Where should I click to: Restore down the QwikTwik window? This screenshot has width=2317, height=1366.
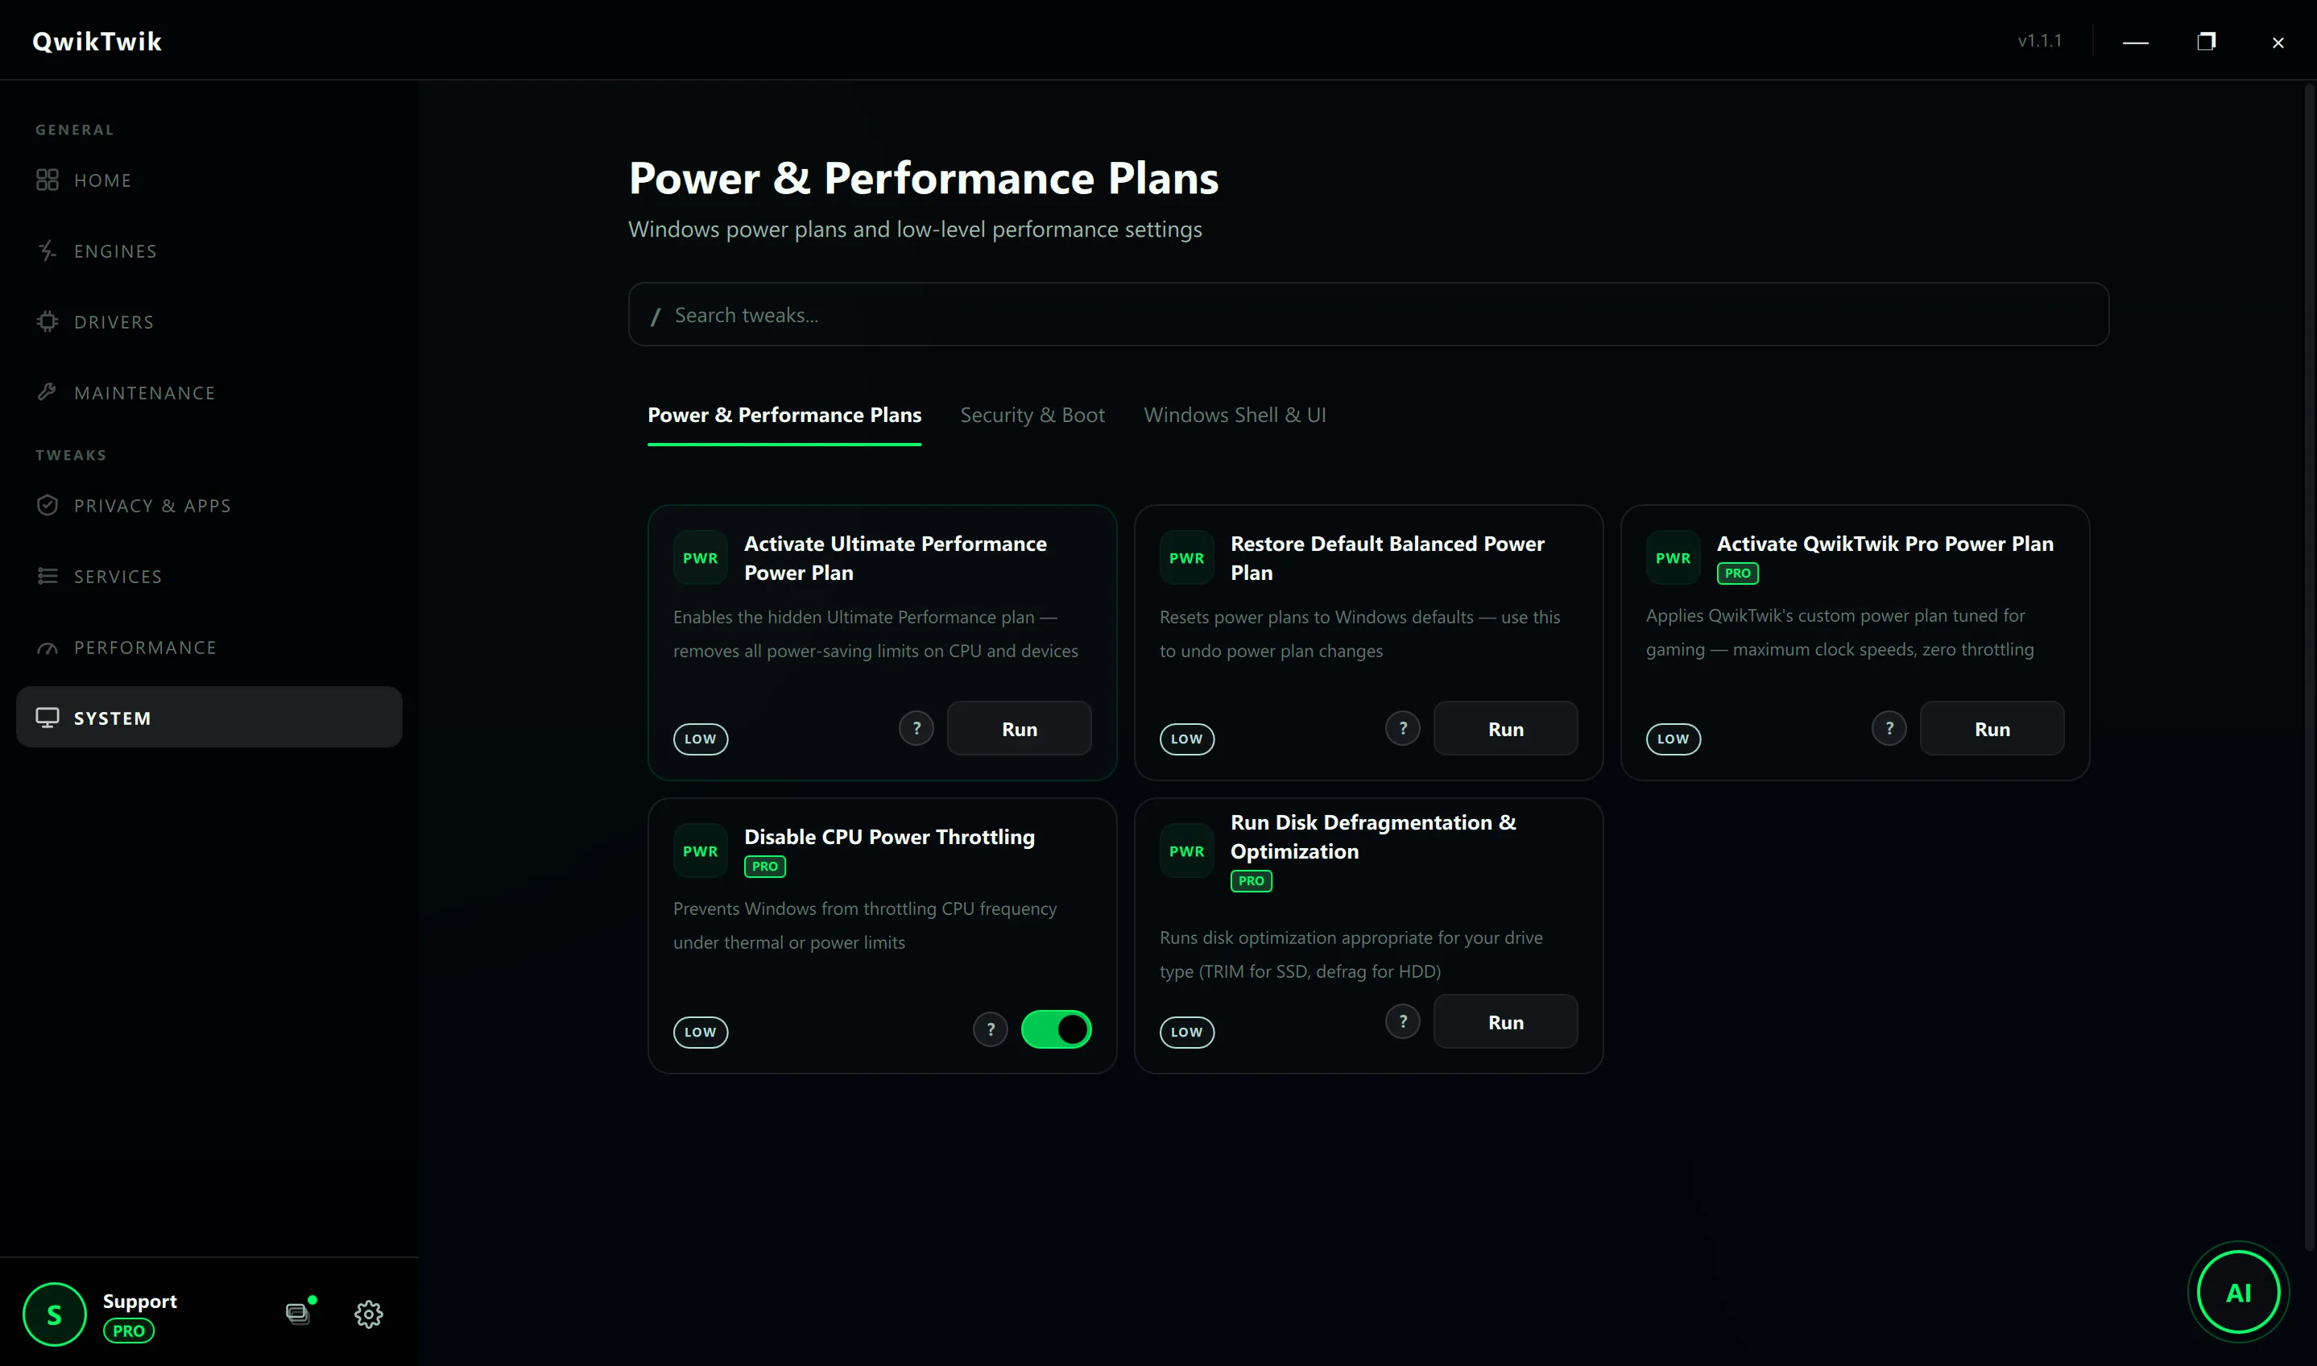[x=2206, y=41]
